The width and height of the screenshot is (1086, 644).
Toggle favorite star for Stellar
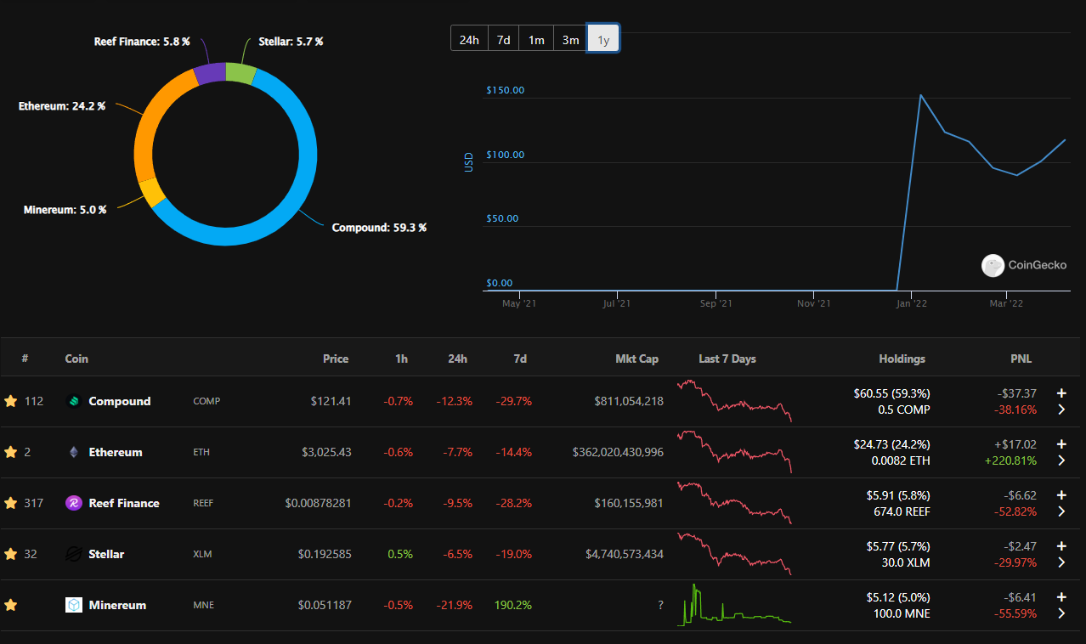tap(11, 554)
